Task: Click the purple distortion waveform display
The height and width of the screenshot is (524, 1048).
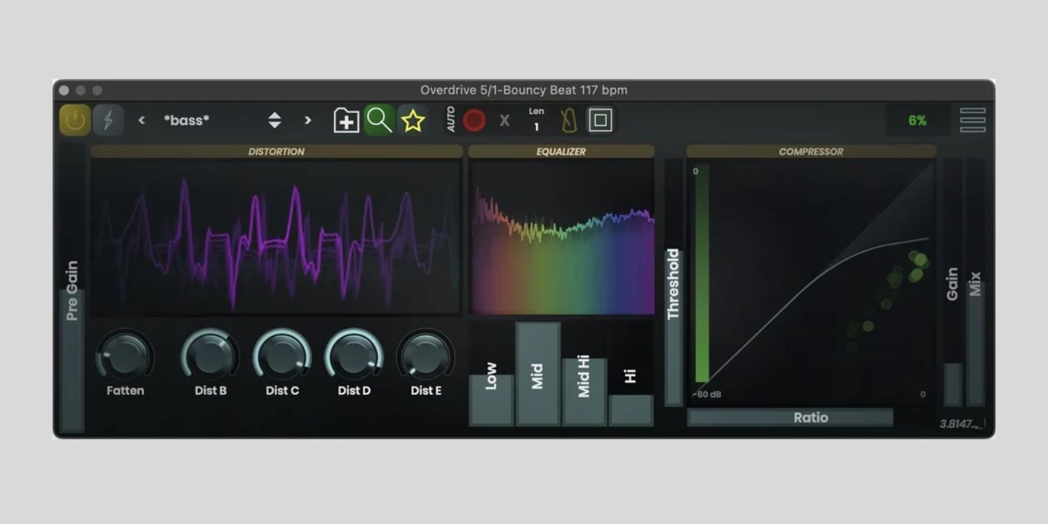Action: pyautogui.click(x=276, y=237)
